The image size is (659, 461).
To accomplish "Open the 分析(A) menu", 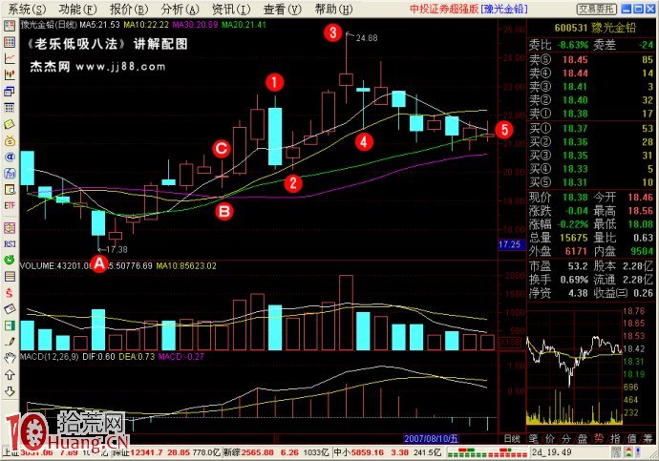I will click(x=180, y=9).
